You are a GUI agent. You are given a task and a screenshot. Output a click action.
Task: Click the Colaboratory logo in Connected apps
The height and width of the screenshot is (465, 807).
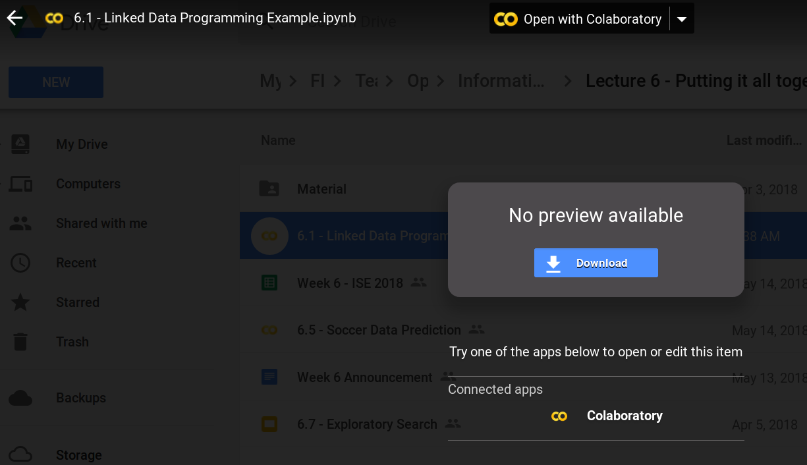tap(559, 416)
